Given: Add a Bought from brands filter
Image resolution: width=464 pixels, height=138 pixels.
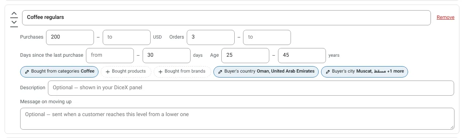Looking at the screenshot, I should tap(182, 71).
